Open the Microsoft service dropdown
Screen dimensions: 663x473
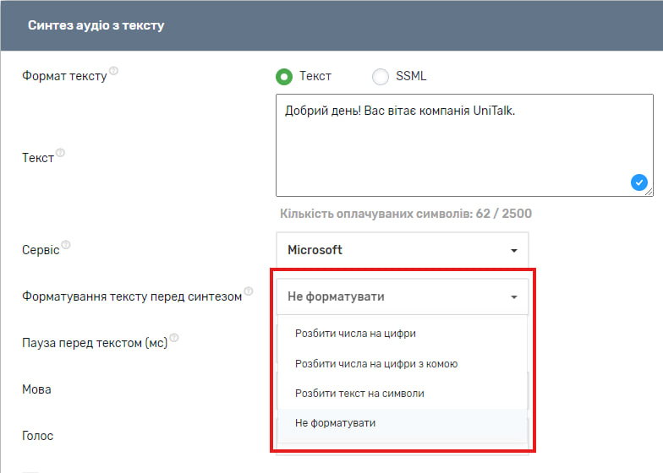(x=402, y=250)
